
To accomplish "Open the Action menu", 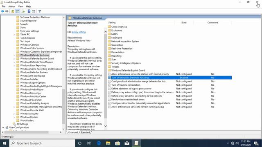I will pyautogui.click(x=12, y=7).
